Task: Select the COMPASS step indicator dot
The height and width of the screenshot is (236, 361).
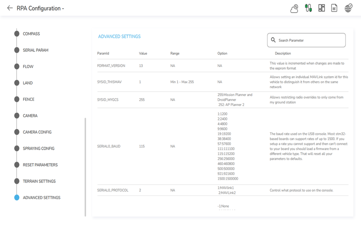Action: tap(17, 33)
